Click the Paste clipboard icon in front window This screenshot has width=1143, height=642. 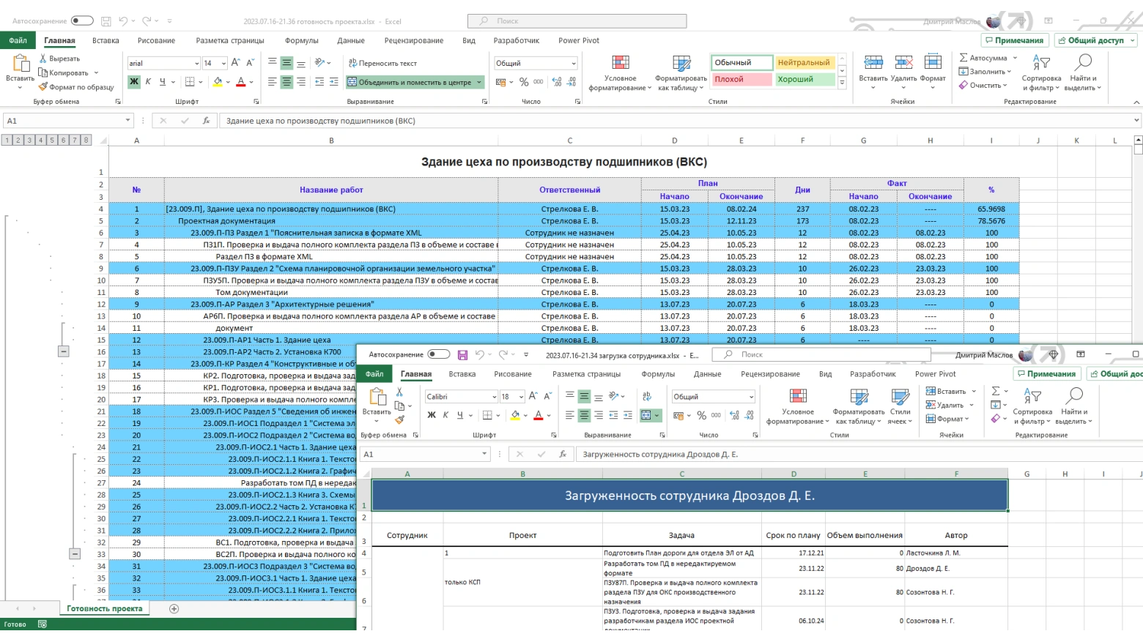[x=377, y=397]
